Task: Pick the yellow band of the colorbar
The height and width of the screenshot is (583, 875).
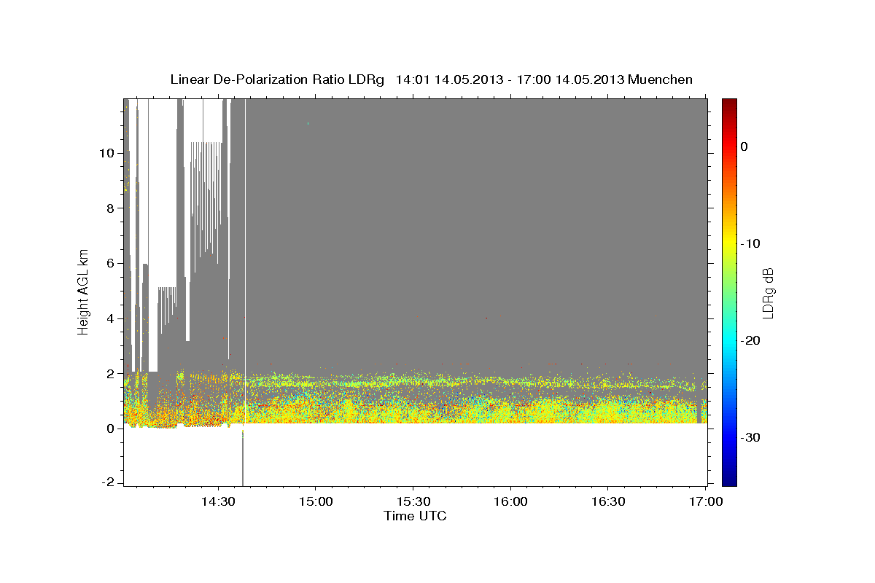Action: (729, 240)
